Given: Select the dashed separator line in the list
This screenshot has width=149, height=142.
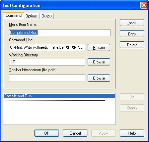Looking at the screenshot, I should [55, 100].
